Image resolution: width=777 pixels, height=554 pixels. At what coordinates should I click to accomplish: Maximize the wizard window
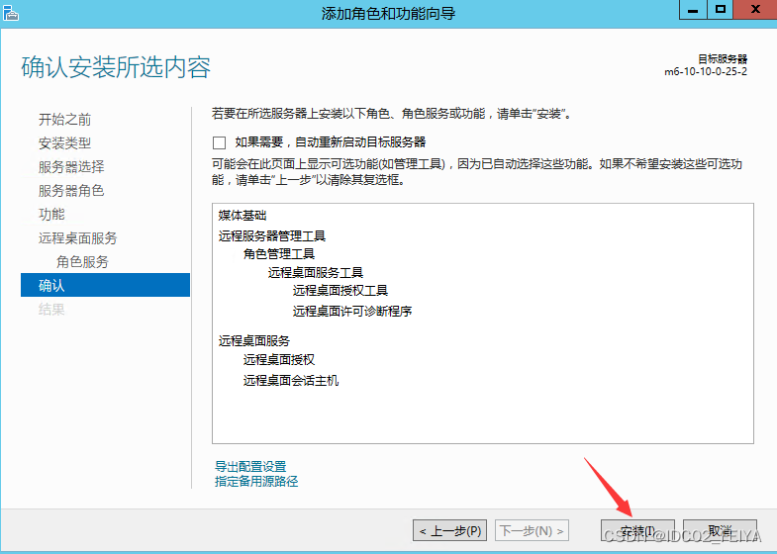coord(720,10)
